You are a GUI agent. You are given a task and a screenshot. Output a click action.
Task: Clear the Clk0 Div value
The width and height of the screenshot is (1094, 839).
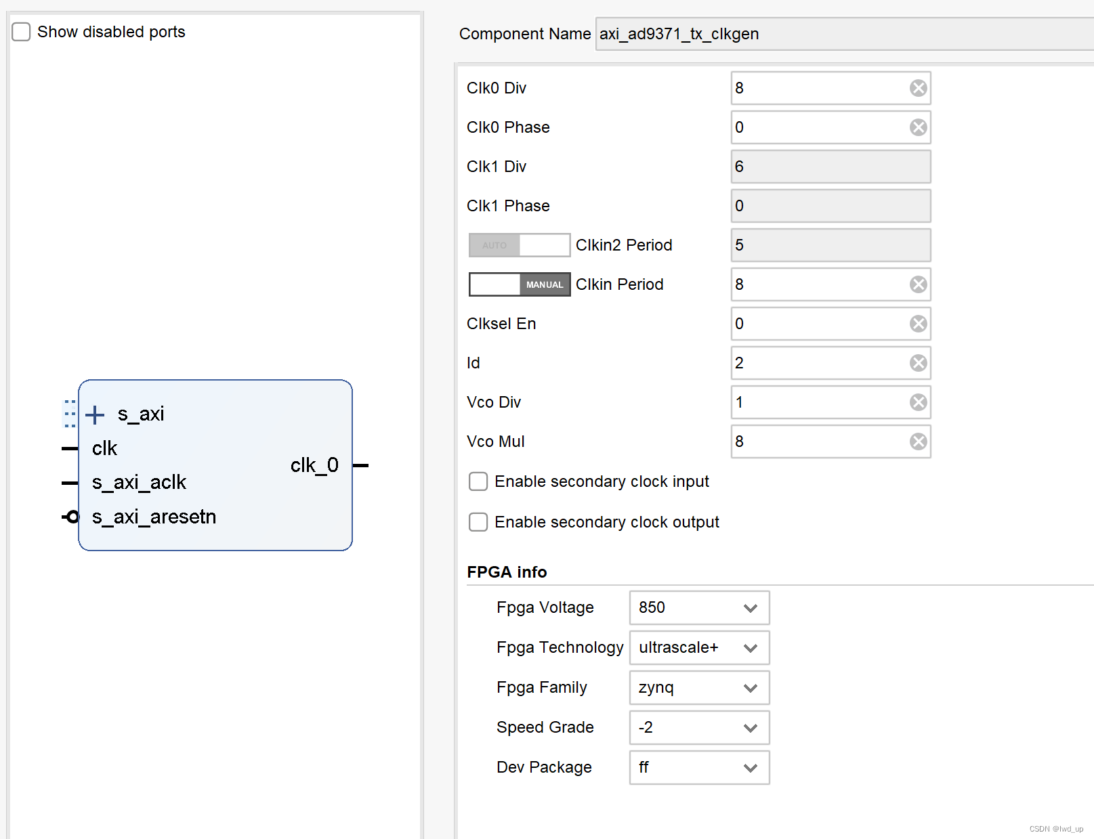click(918, 88)
